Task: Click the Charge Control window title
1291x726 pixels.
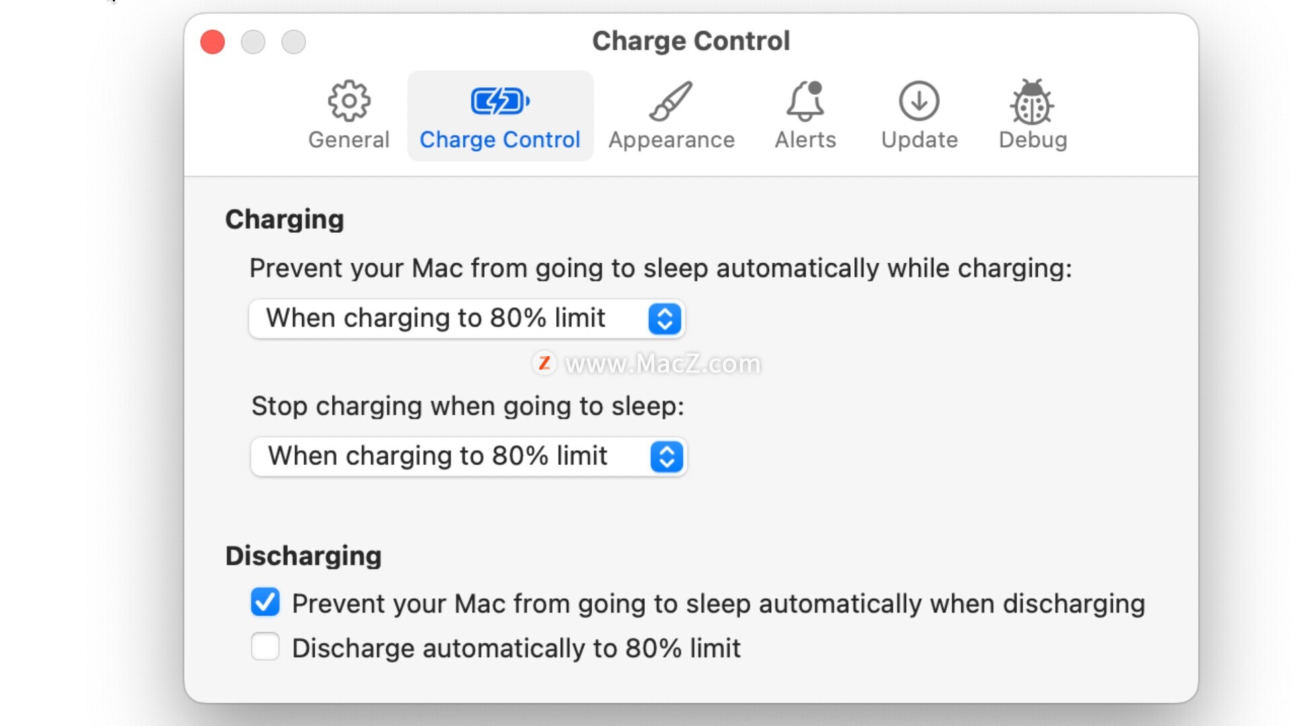Action: [691, 41]
